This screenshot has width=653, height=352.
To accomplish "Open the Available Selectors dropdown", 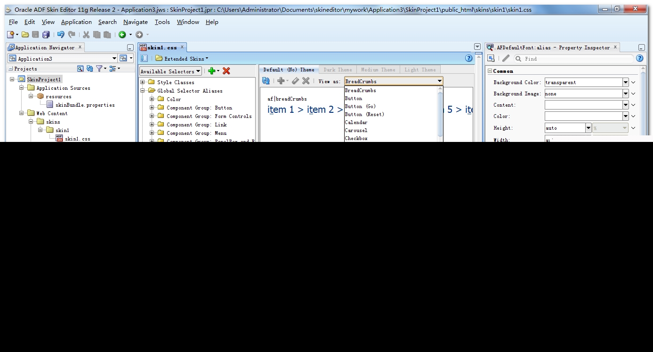I will 170,71.
